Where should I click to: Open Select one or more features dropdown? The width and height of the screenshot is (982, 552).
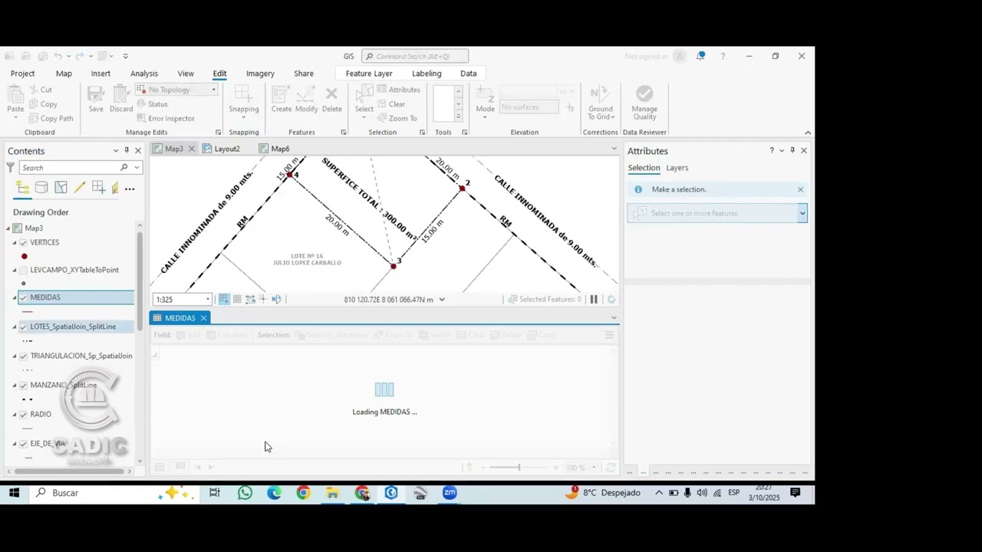(802, 213)
